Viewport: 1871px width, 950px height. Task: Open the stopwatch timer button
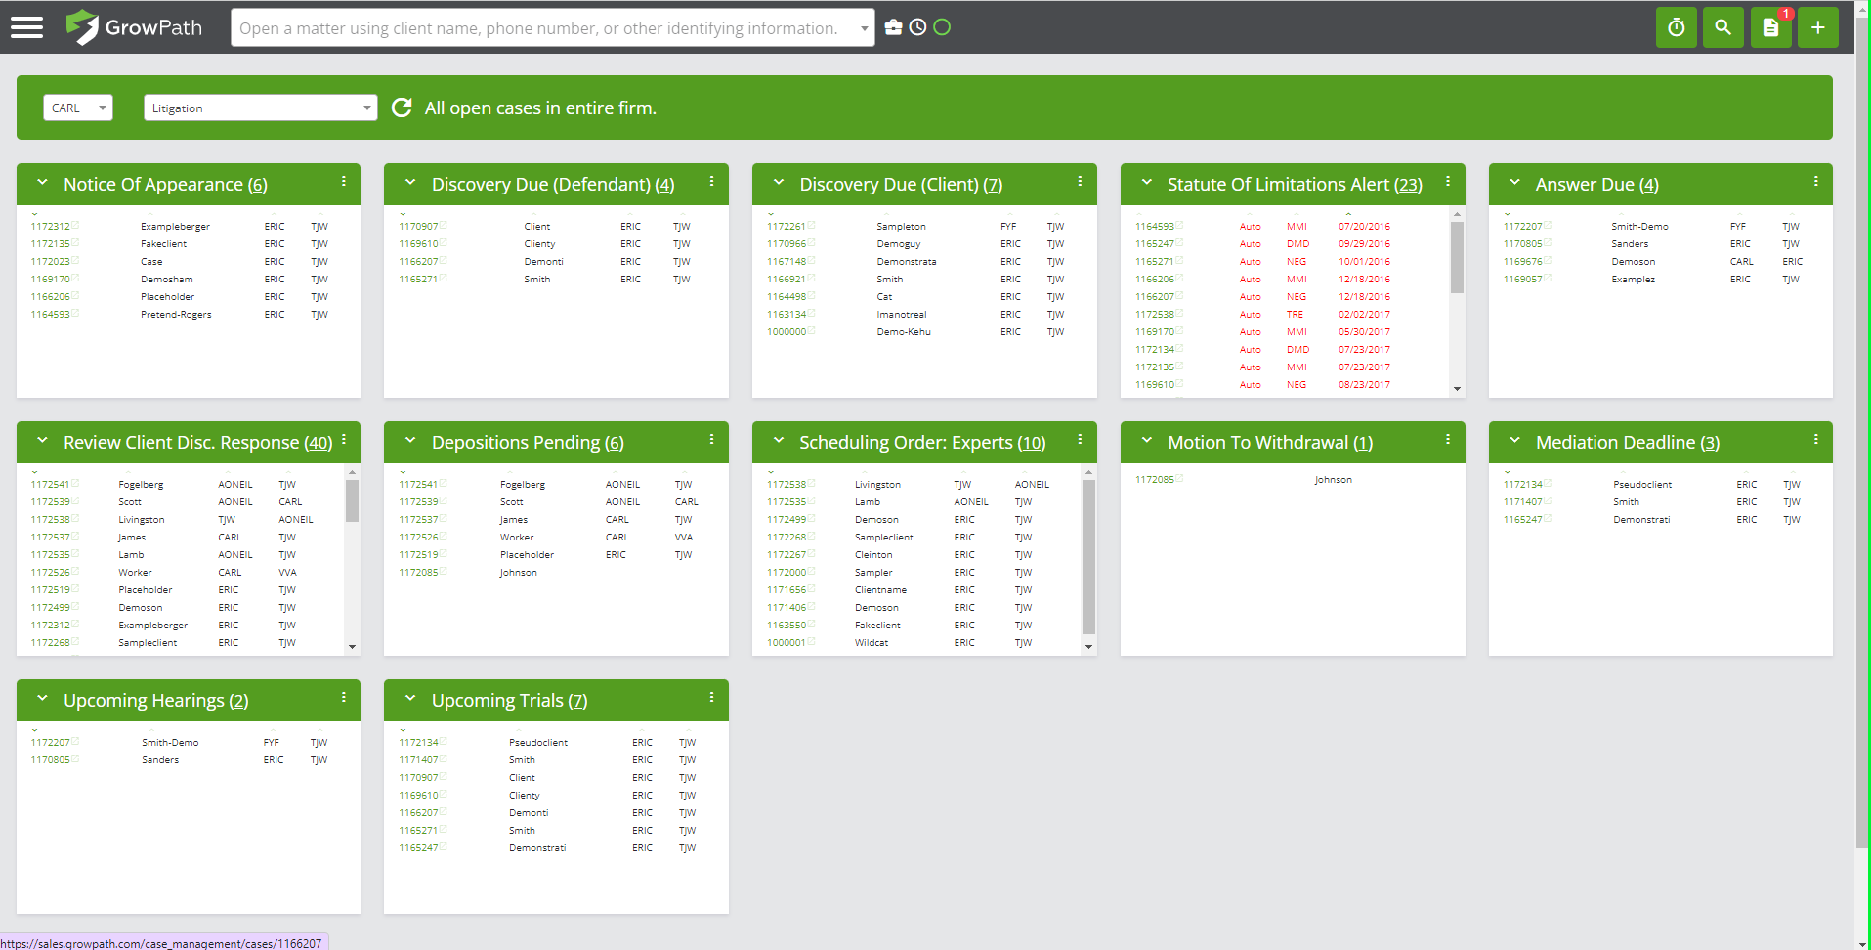(1676, 27)
